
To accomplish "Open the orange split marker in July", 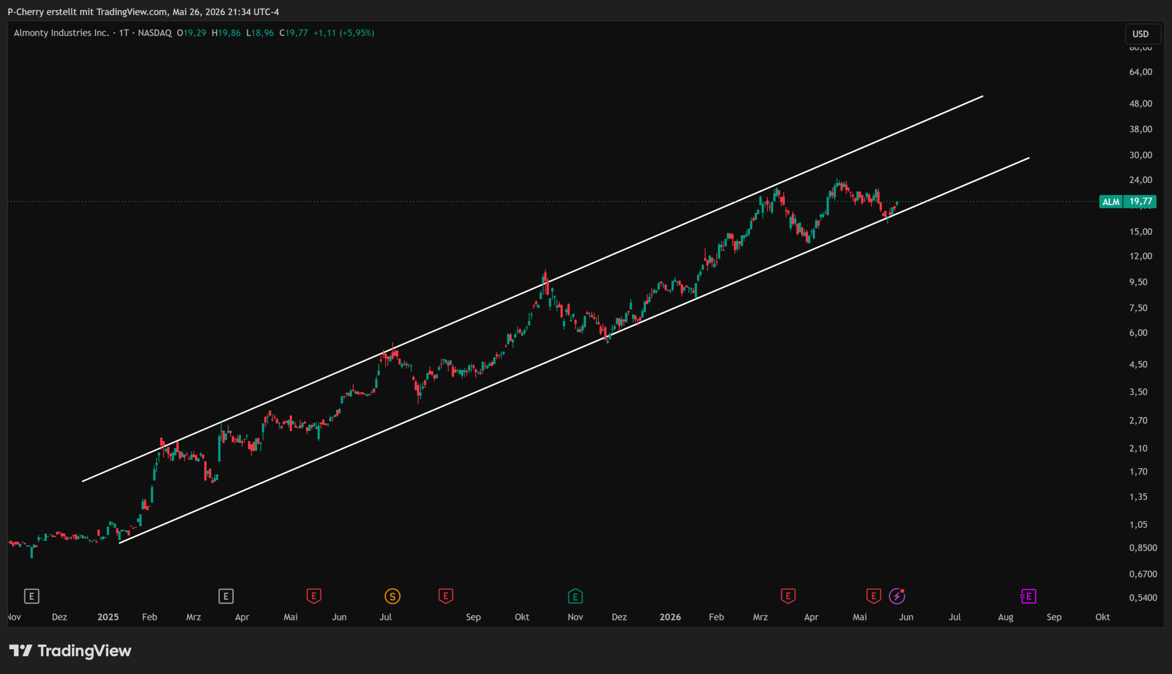I will click(392, 596).
